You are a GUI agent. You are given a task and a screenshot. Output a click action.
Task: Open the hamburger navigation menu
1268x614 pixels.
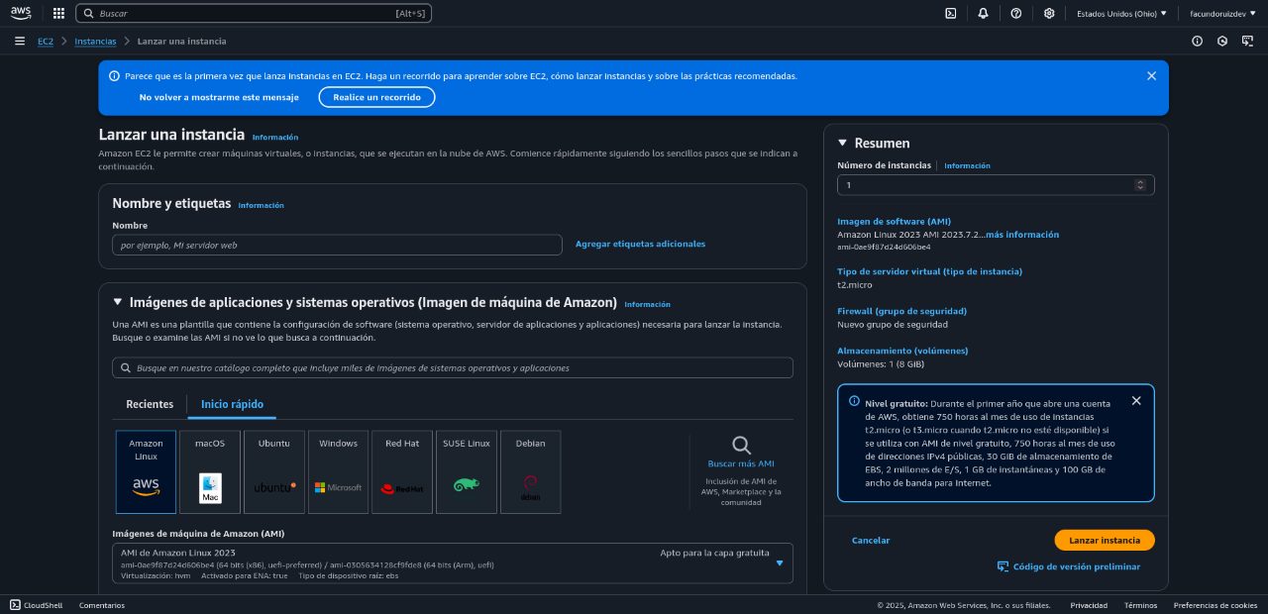click(x=20, y=41)
